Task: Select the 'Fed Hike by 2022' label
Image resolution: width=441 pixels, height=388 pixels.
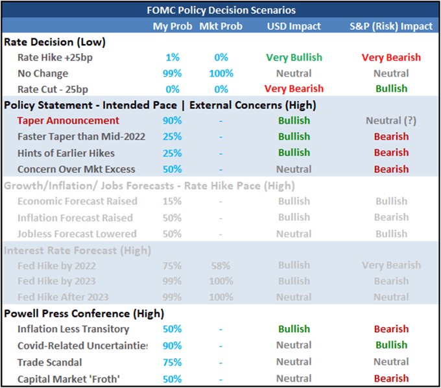Action: click(56, 266)
